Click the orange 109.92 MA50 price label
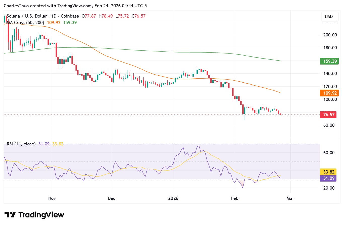 (330, 93)
